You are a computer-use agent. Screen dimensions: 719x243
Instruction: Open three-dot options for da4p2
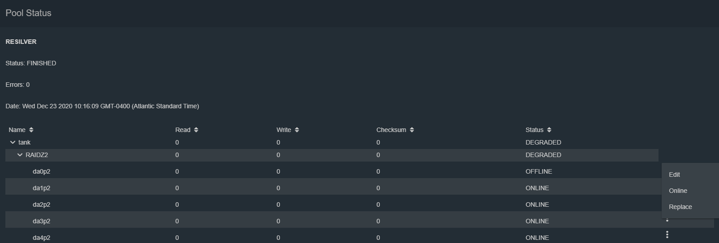click(667, 234)
